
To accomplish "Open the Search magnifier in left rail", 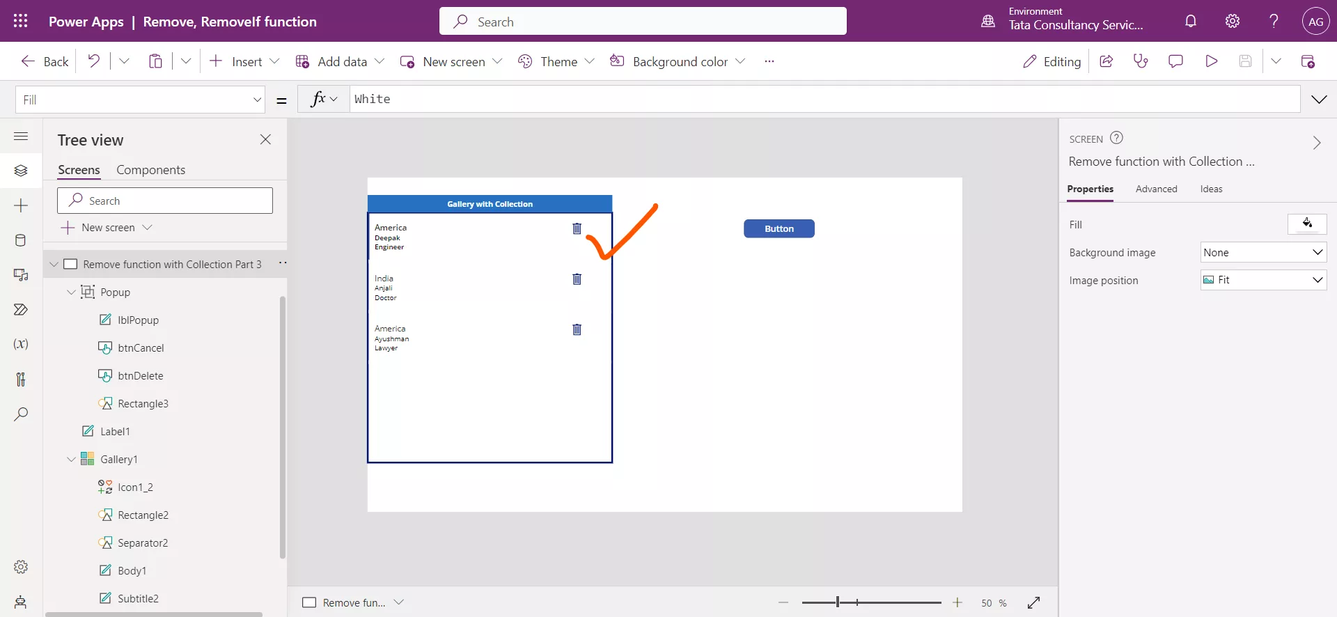I will (21, 414).
